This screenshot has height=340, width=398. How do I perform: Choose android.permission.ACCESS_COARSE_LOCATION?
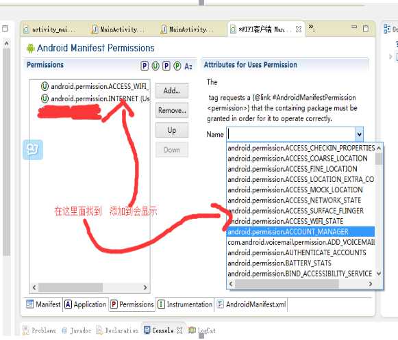[x=301, y=159]
